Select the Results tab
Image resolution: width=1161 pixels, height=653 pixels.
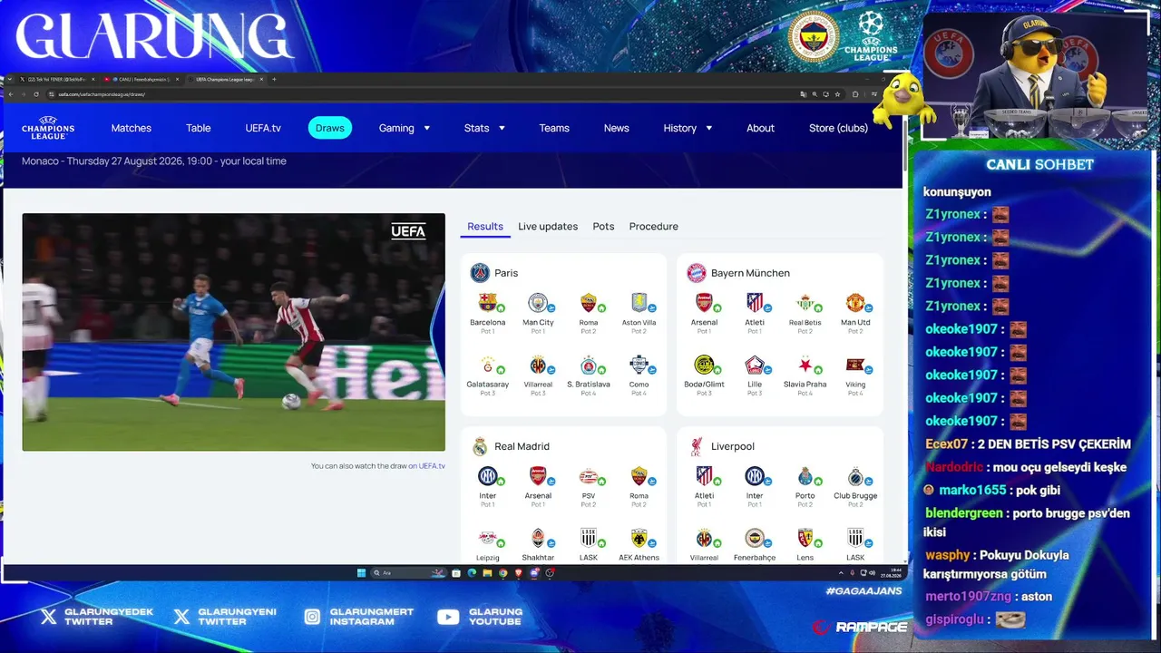pyautogui.click(x=485, y=227)
